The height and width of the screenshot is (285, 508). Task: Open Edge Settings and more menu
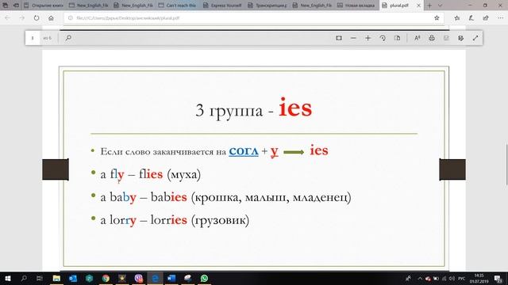tap(500, 18)
